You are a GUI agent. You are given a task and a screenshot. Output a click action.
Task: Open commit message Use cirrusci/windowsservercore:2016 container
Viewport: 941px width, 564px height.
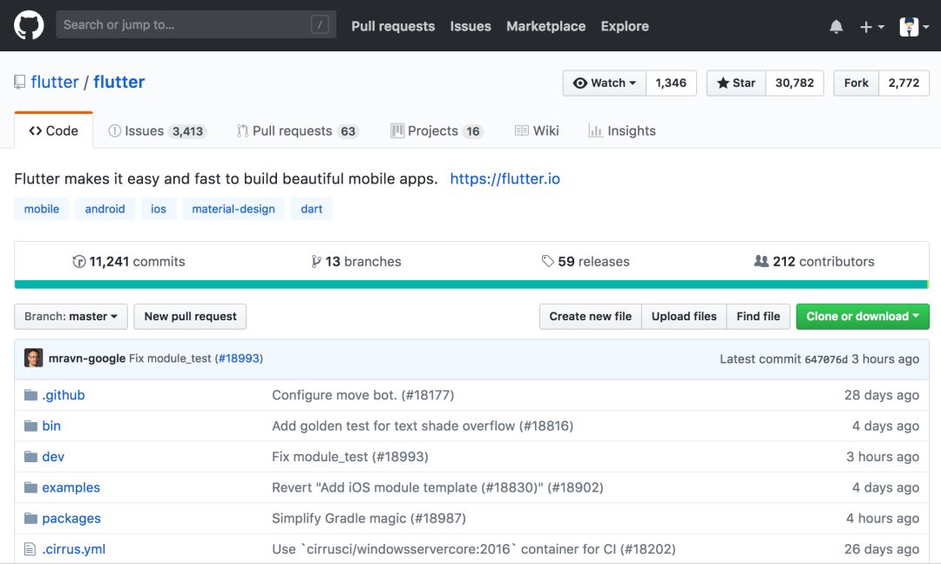(x=473, y=549)
